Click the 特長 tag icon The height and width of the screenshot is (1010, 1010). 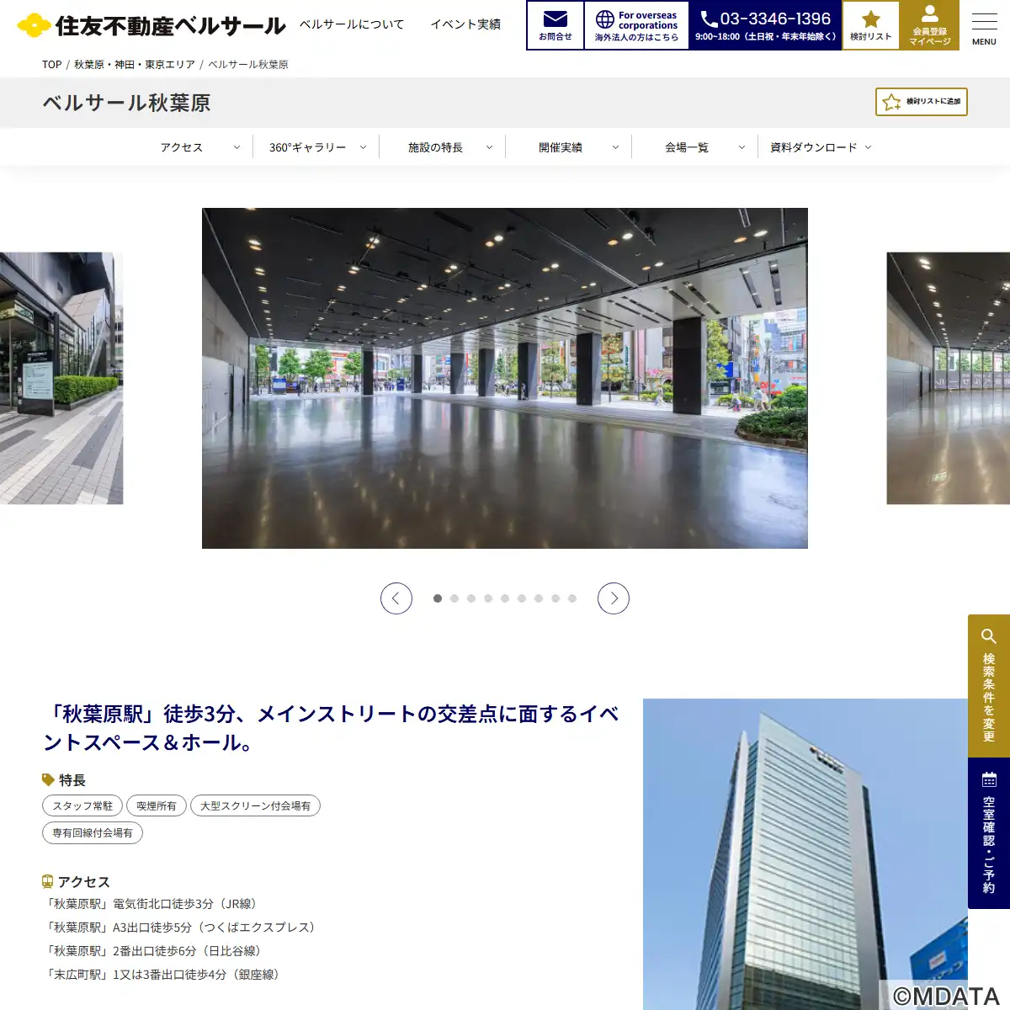tap(48, 780)
